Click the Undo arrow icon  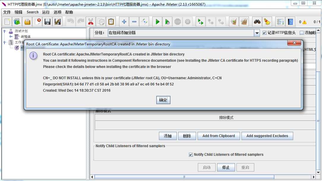point(71,22)
